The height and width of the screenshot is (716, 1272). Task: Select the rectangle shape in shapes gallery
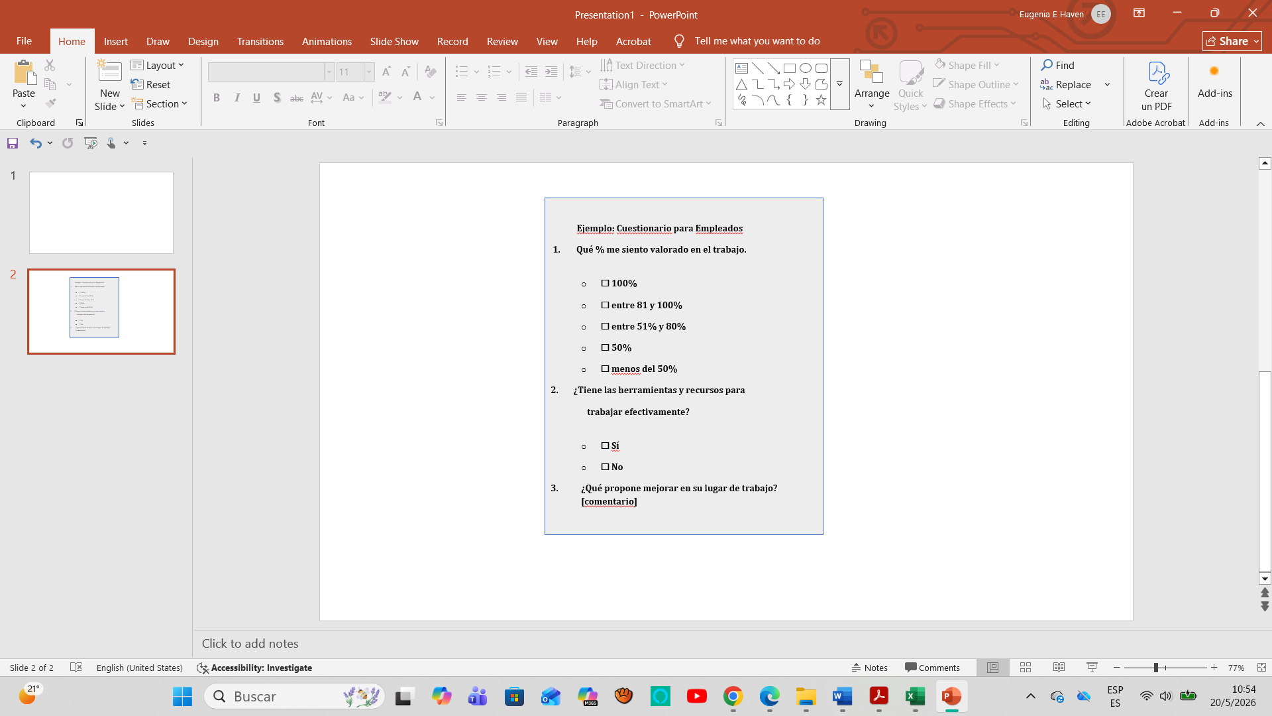790,68
